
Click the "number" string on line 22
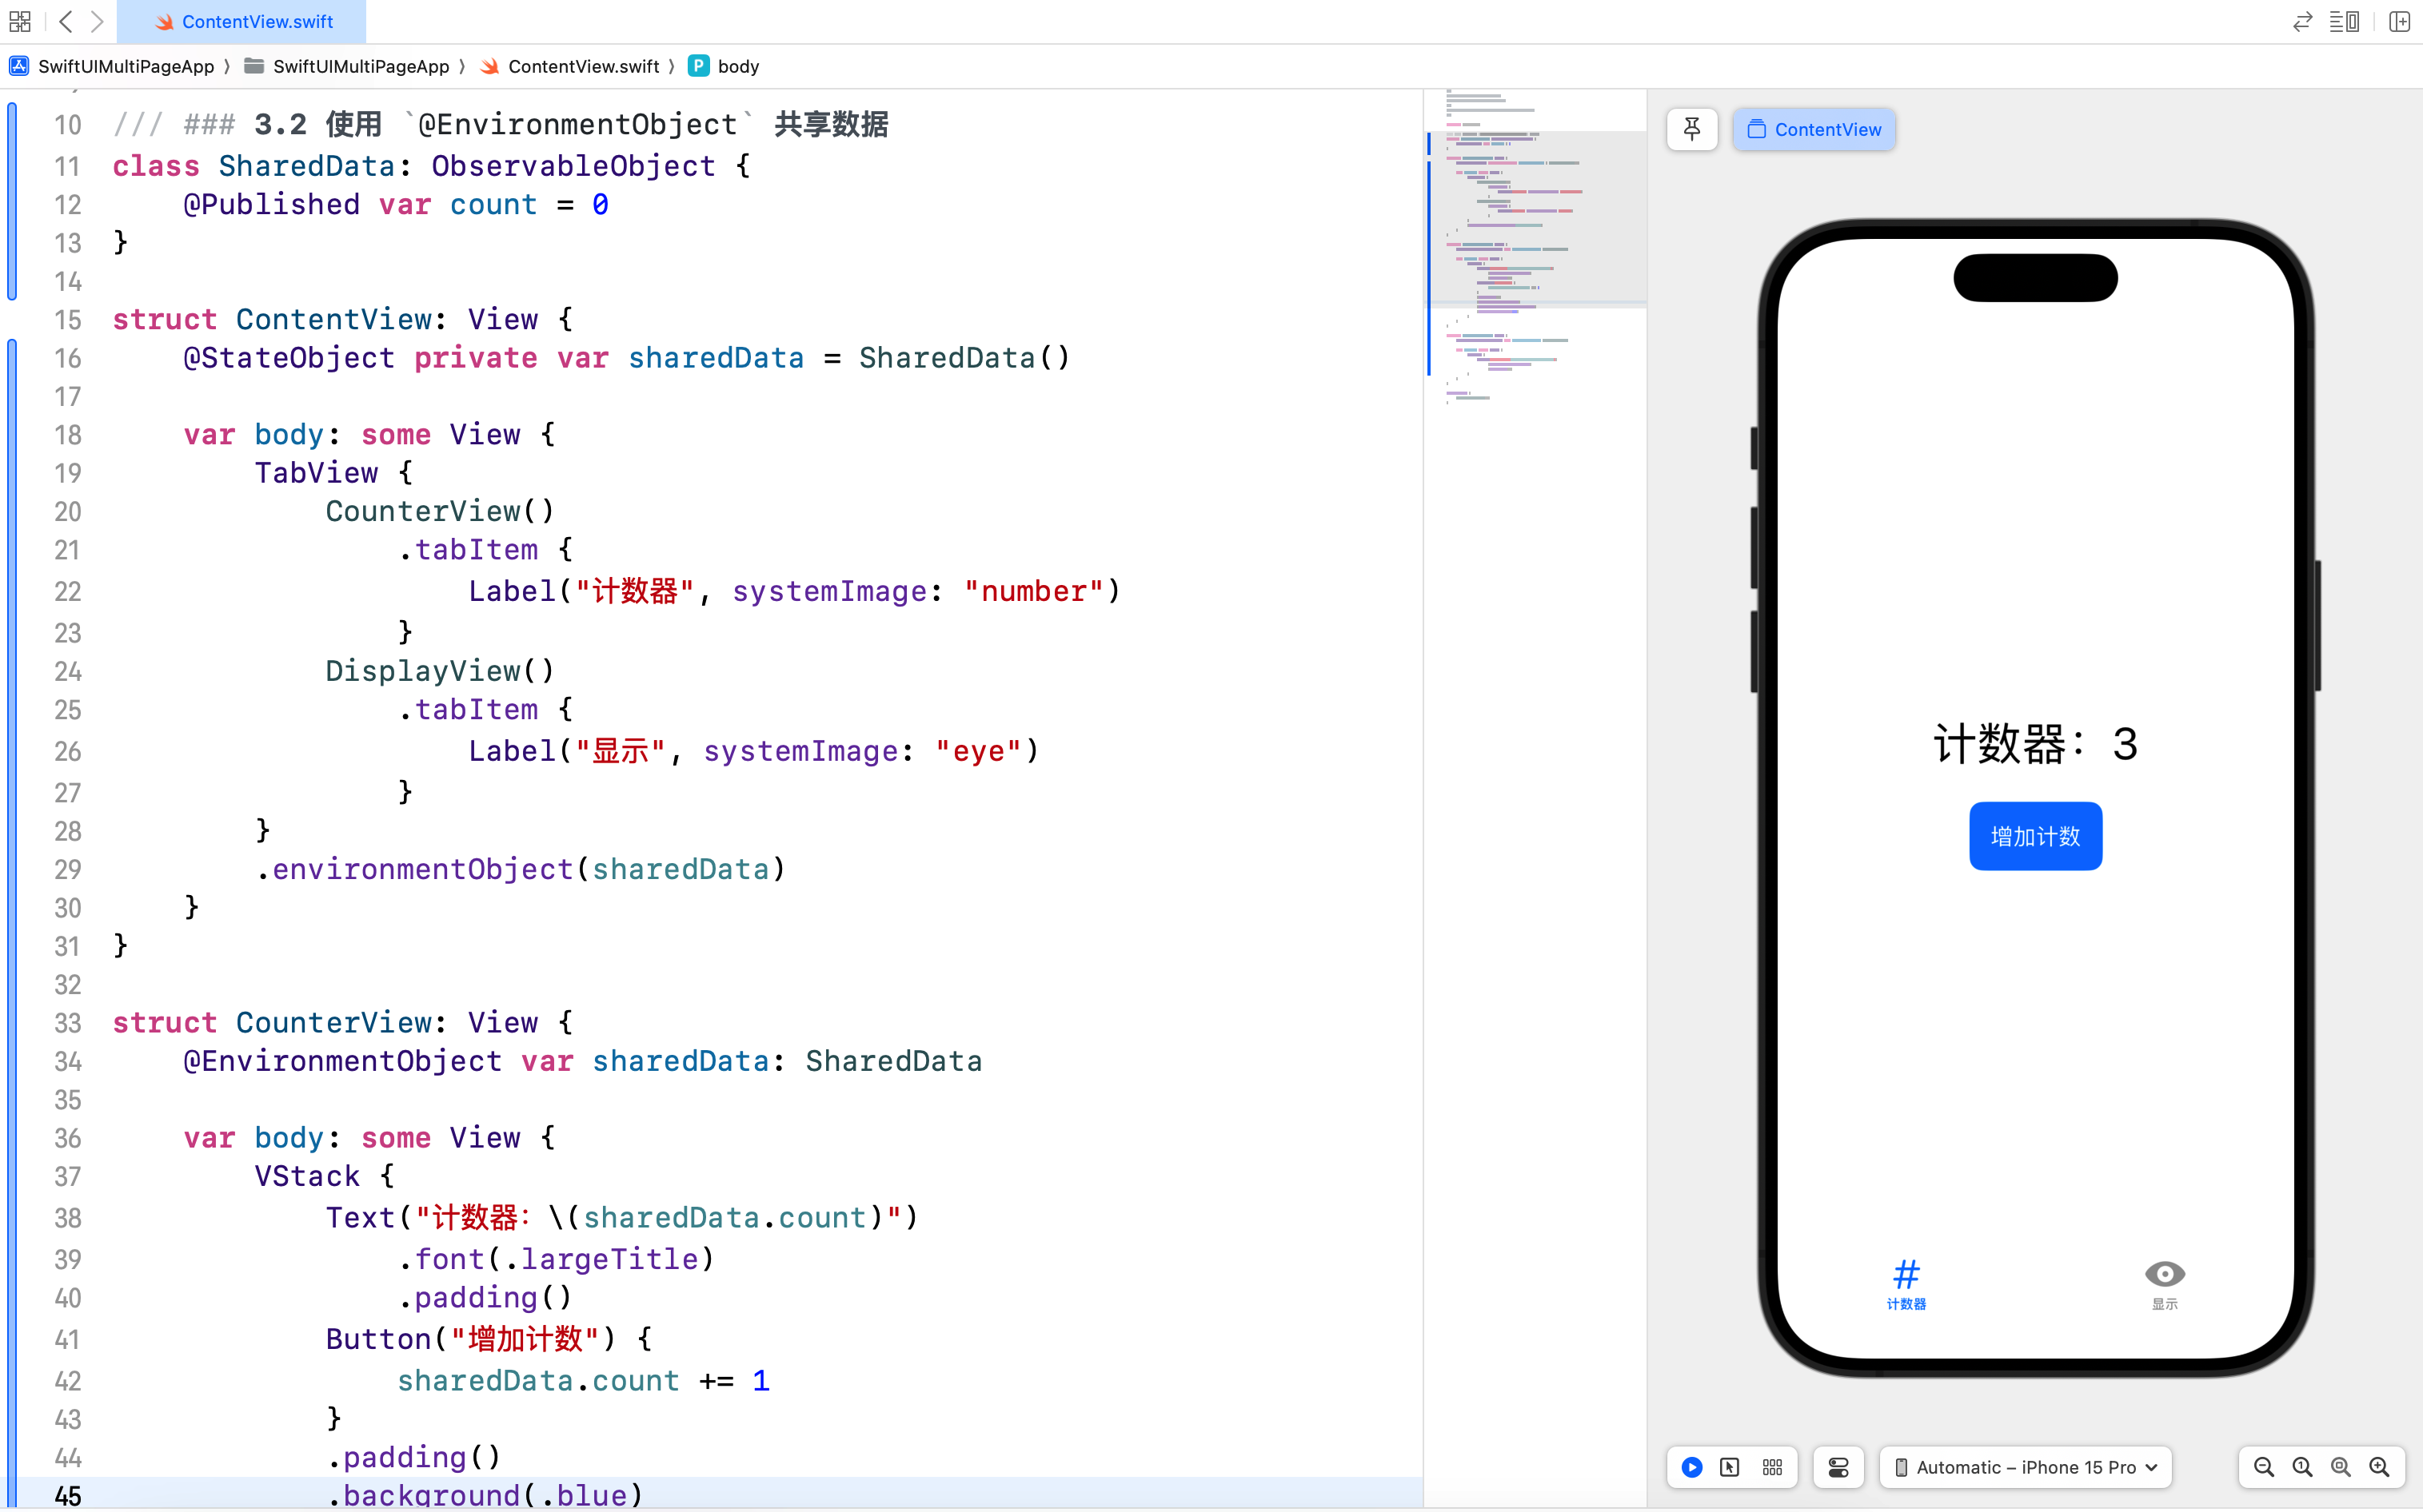(x=1033, y=591)
